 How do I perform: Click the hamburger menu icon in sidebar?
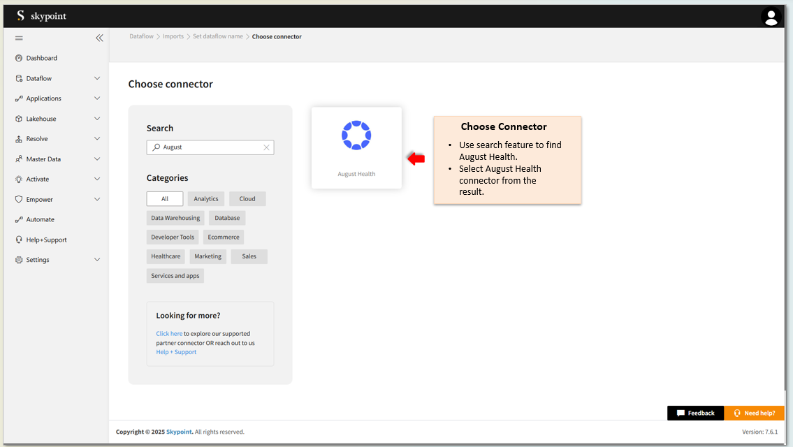tap(19, 38)
